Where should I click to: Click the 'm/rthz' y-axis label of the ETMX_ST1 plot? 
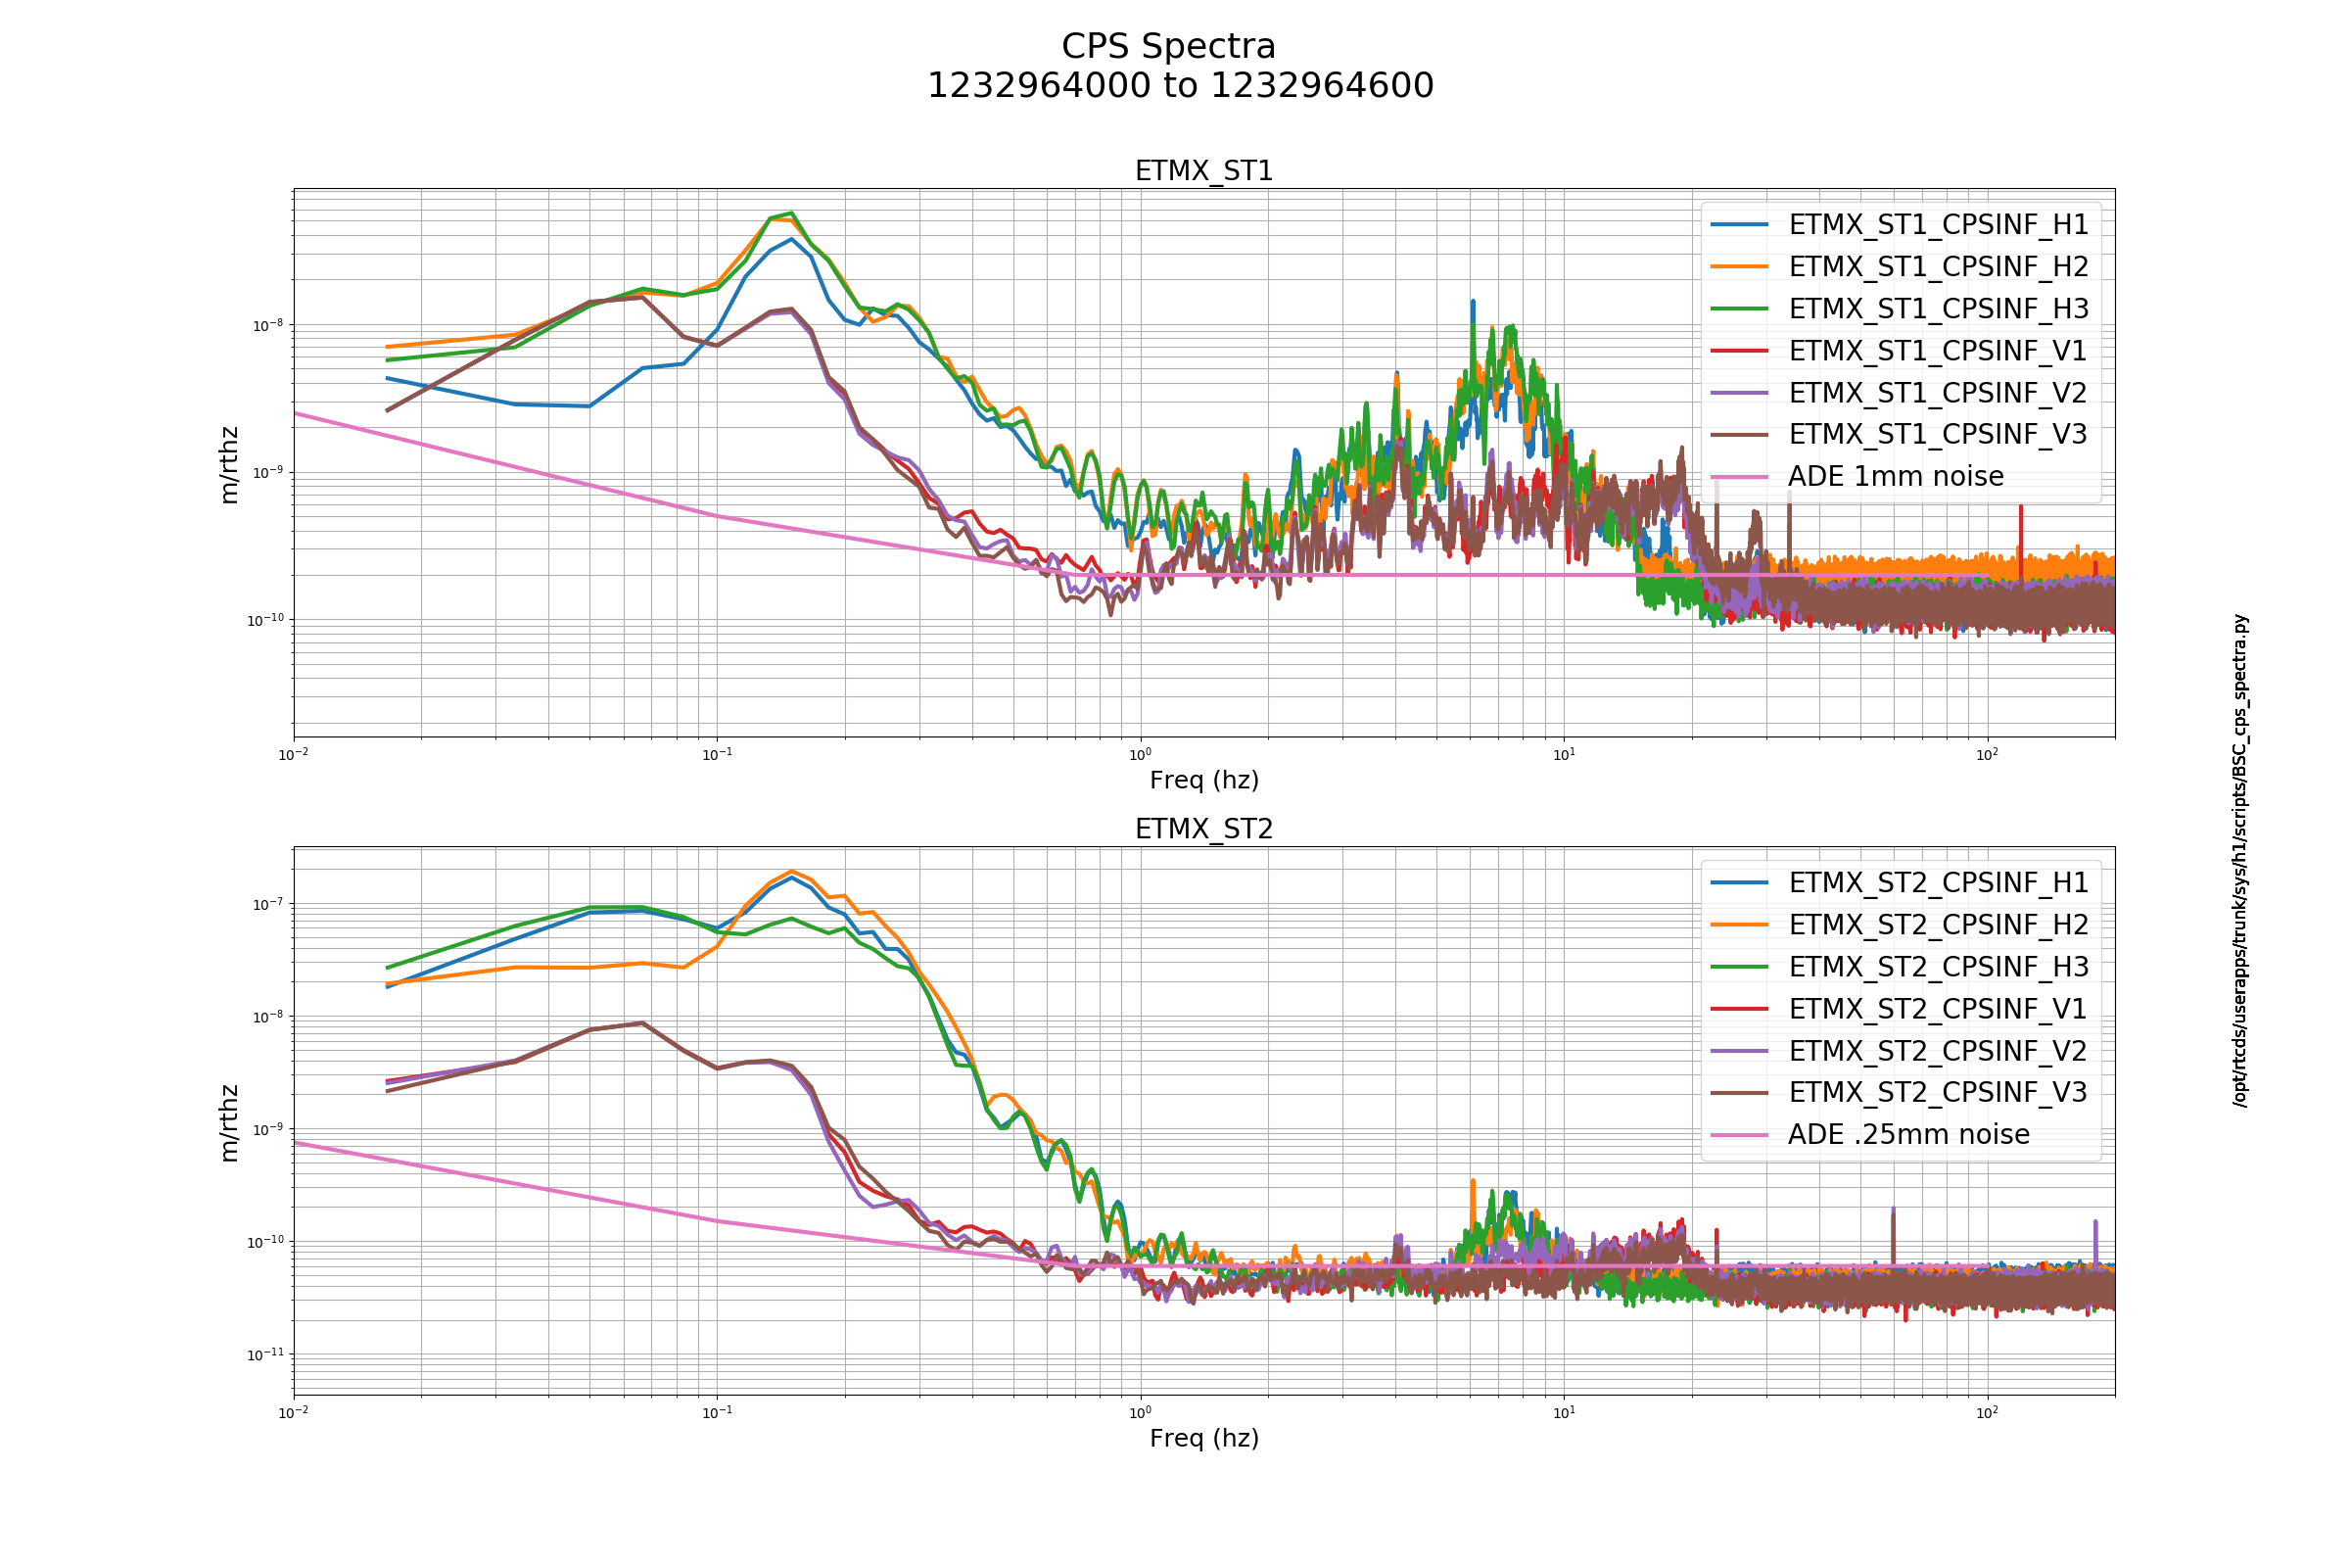pyautogui.click(x=230, y=464)
